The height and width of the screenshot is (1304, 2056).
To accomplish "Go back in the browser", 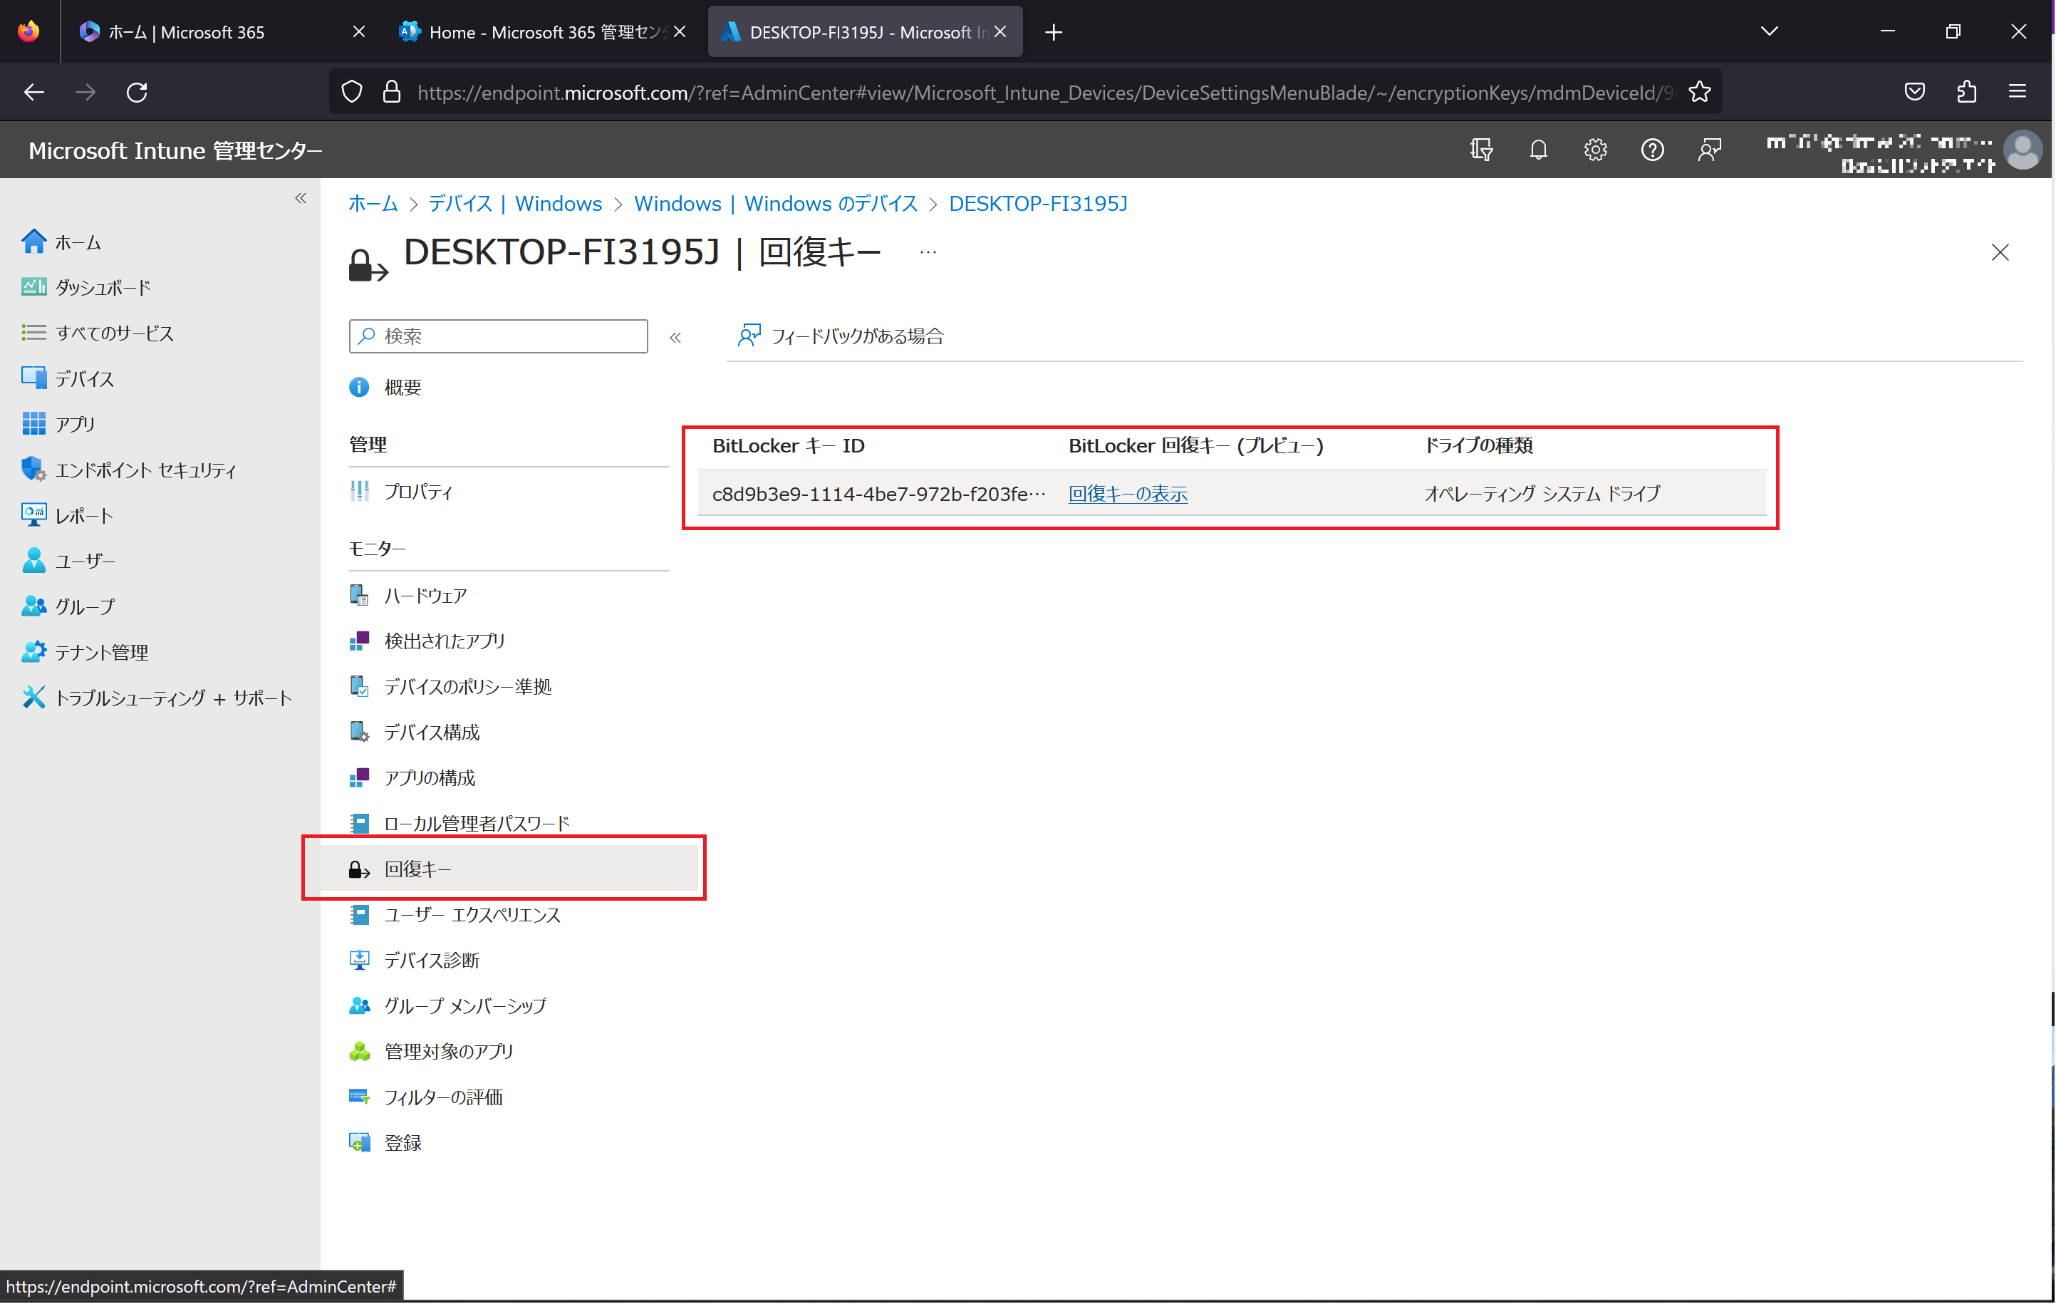I will (34, 91).
